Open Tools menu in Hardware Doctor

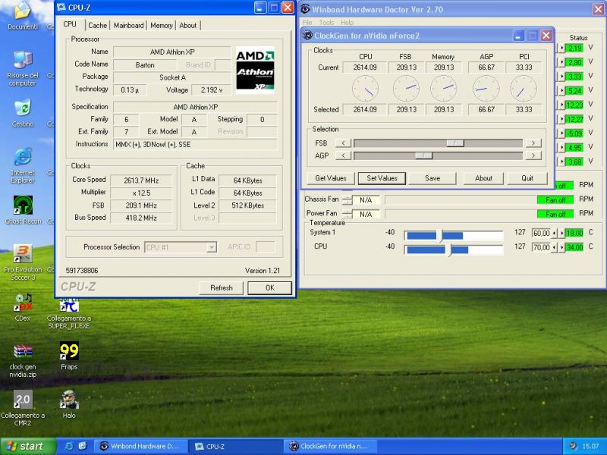click(x=326, y=23)
